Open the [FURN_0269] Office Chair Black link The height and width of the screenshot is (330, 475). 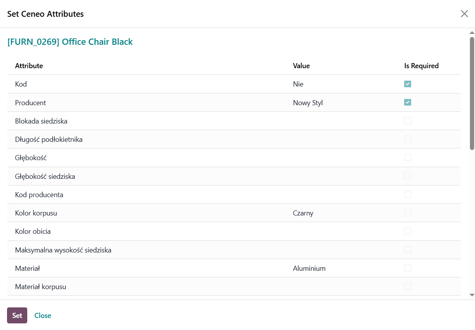click(x=70, y=42)
